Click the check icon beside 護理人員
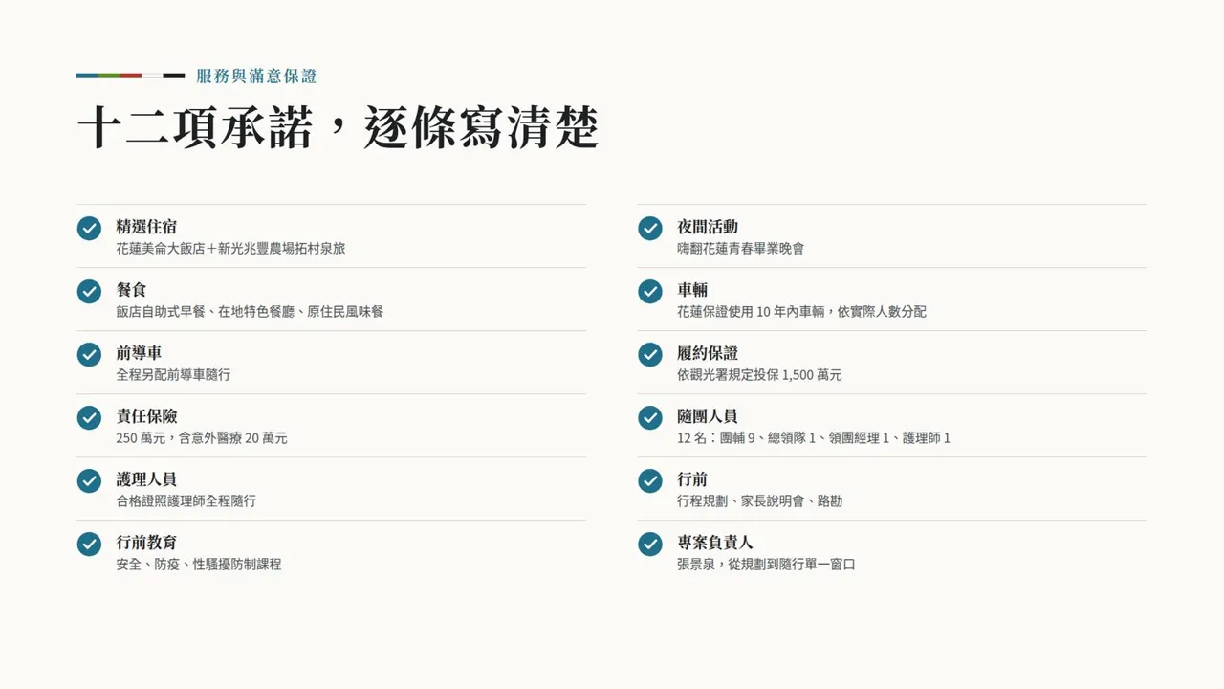The image size is (1224, 689). click(89, 480)
